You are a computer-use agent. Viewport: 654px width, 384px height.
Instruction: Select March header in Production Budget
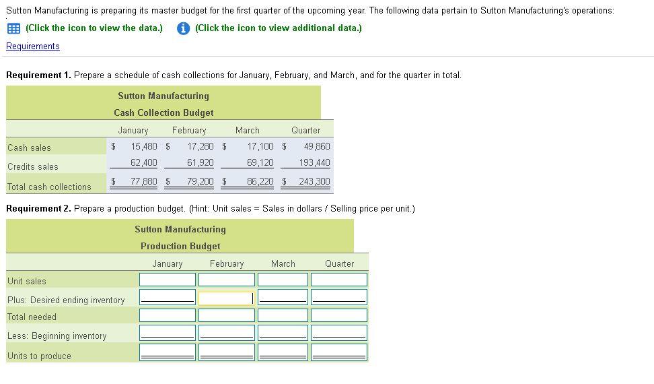click(283, 264)
